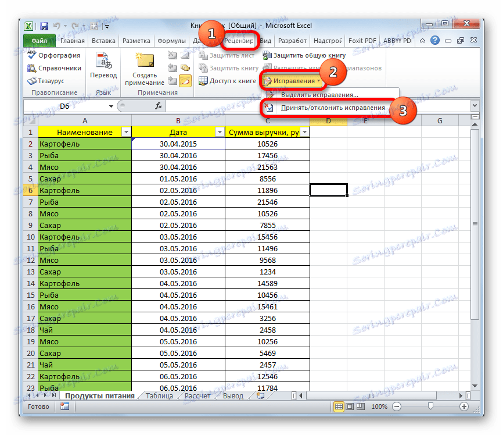Click the Select All corner button
Screen dimensions: 503x435
pos(31,121)
